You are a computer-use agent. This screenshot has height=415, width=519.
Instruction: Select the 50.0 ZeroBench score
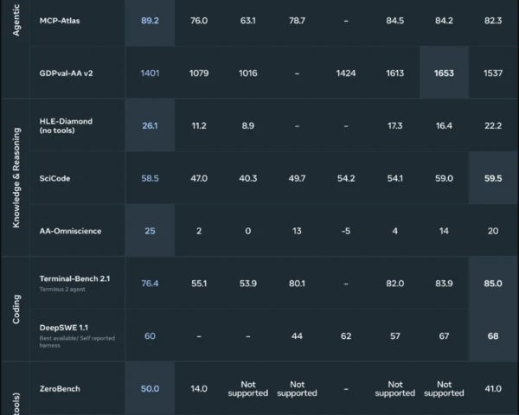(x=150, y=388)
